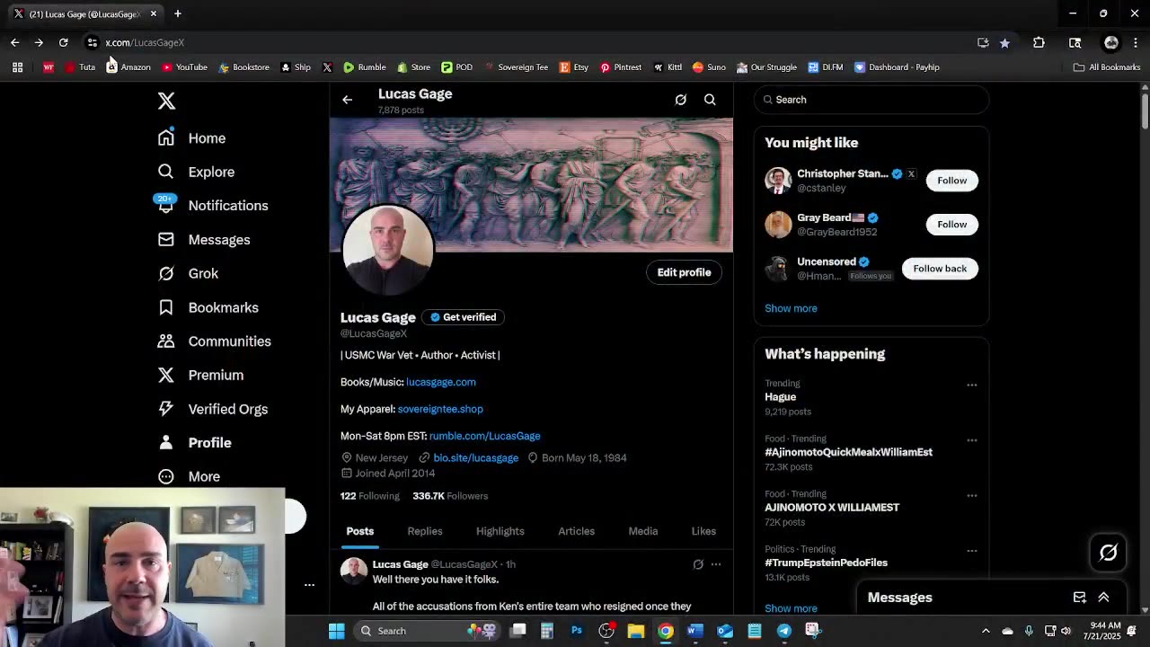Open Word from the taskbar

pos(694,631)
